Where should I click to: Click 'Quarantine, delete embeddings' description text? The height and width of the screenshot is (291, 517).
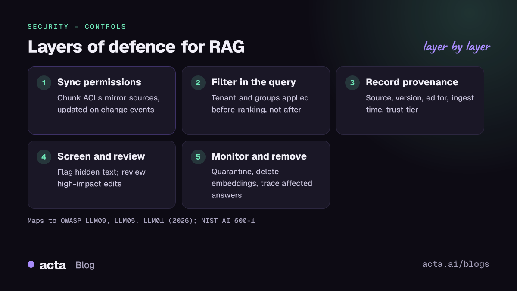click(262, 183)
